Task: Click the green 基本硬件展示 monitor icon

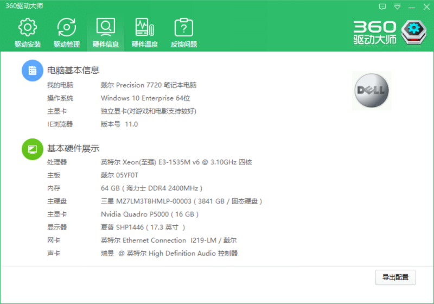Action: coord(33,149)
